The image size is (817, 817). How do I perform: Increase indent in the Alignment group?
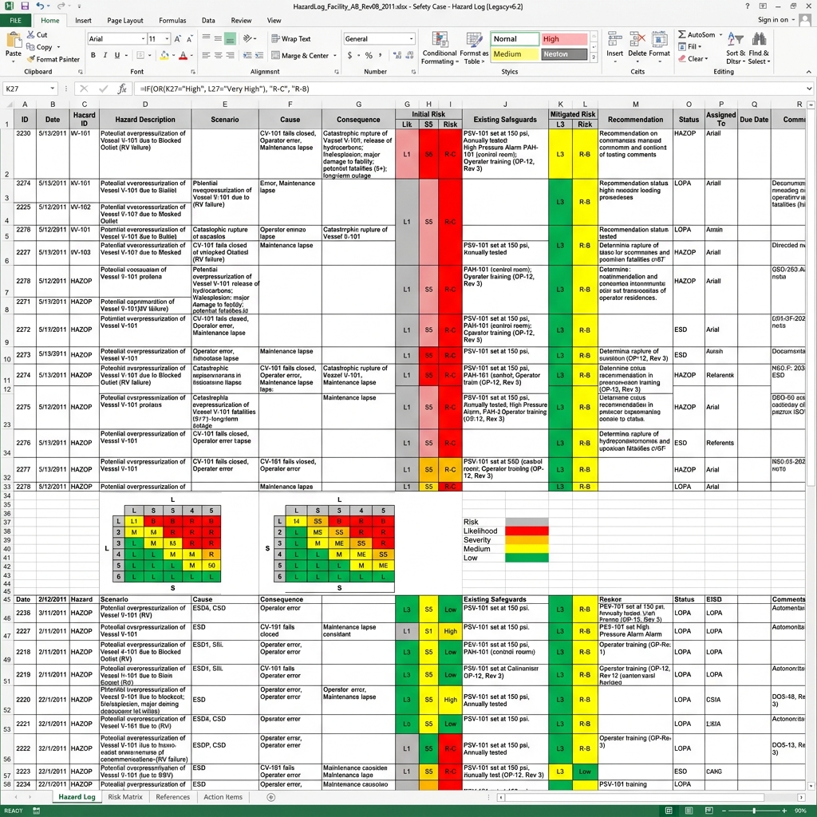tap(259, 55)
